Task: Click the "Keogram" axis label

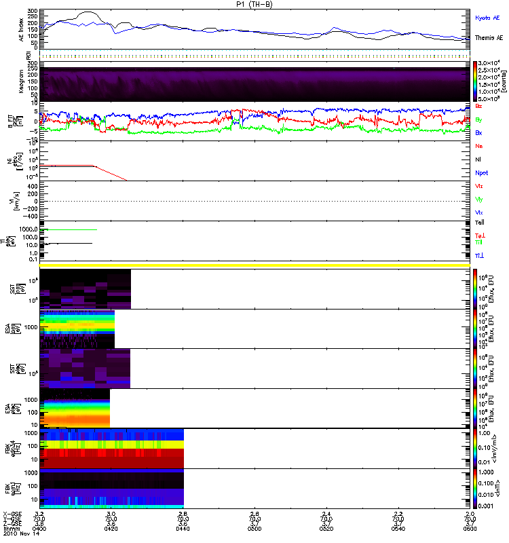Action: 22,81
